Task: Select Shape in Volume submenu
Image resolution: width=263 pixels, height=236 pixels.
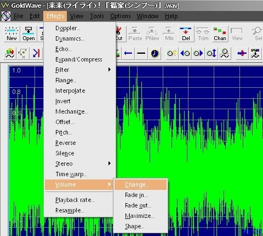Action: click(x=140, y=226)
